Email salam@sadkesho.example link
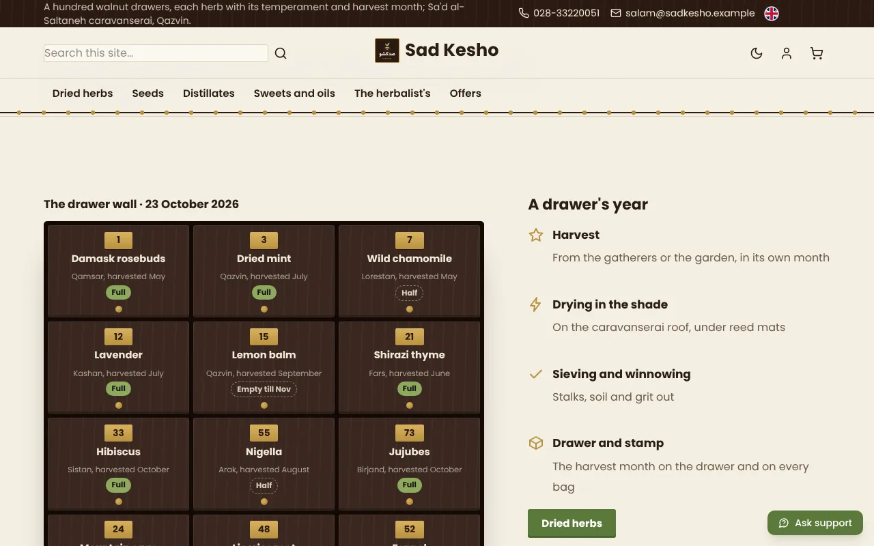This screenshot has height=546, width=874. pyautogui.click(x=690, y=13)
